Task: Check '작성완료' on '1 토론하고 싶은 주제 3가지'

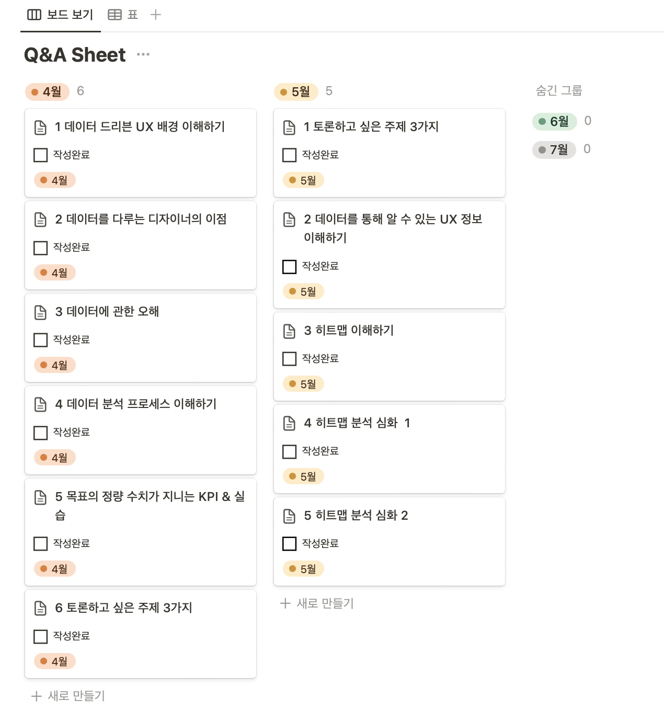Action: click(x=289, y=155)
